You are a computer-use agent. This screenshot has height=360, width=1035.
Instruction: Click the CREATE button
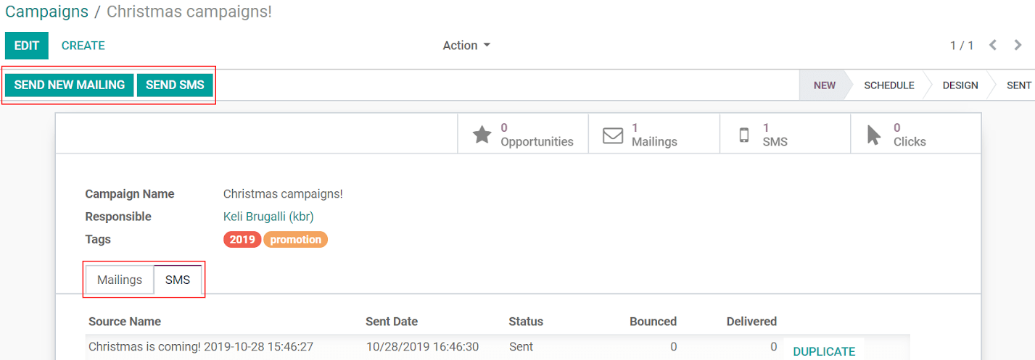tap(83, 46)
